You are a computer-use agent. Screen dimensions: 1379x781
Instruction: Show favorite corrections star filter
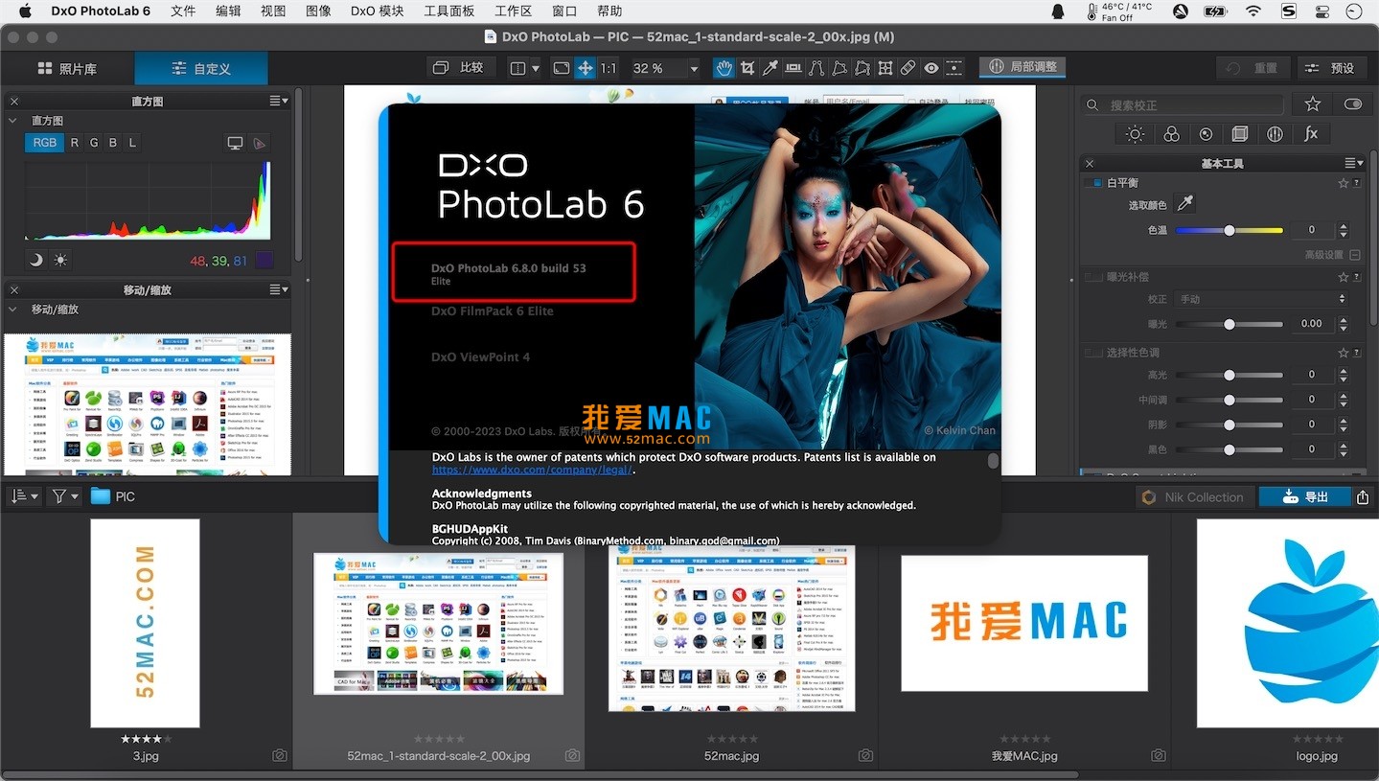tap(1313, 103)
